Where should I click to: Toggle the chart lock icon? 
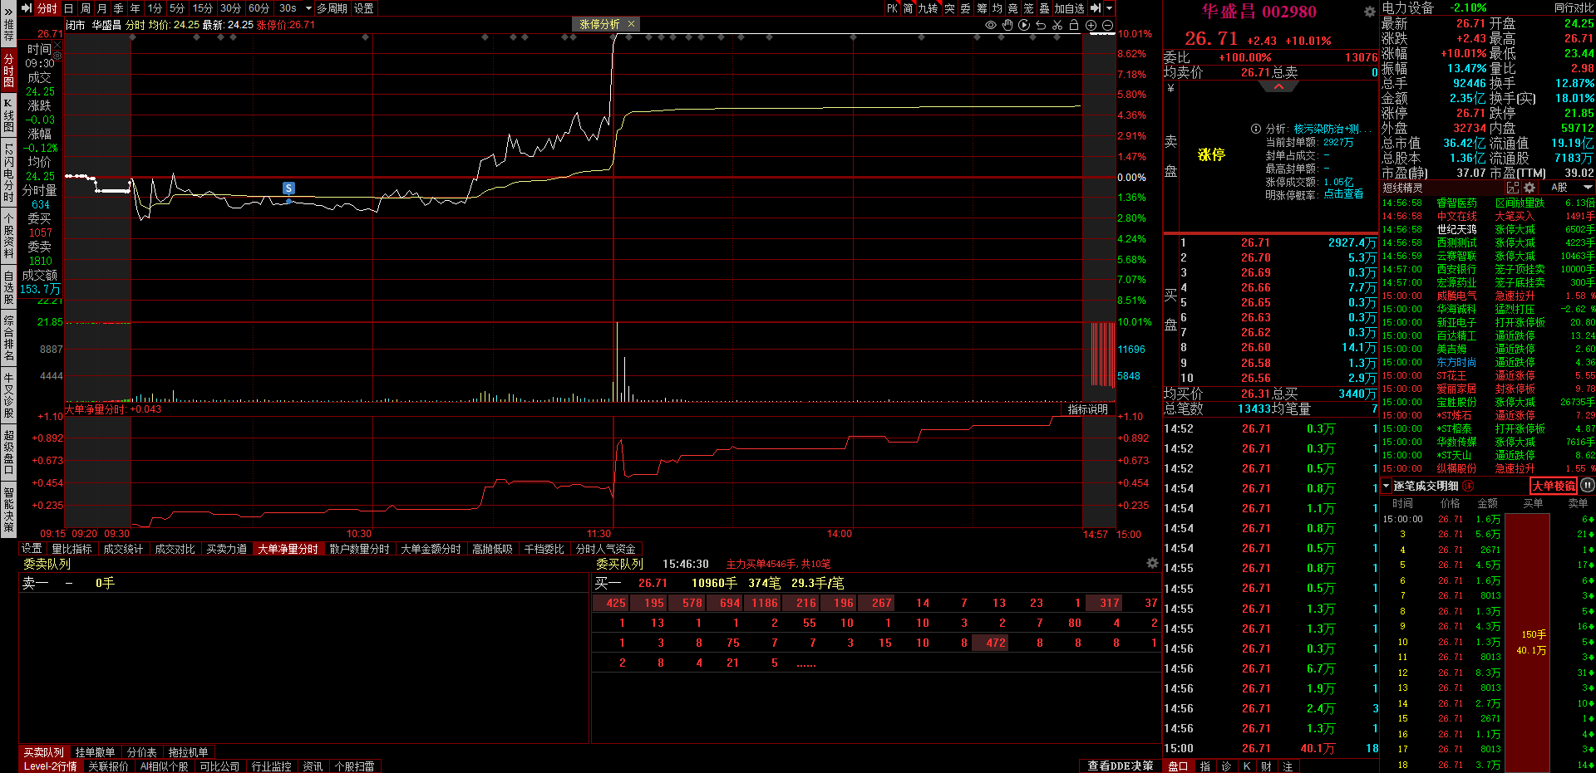[x=1074, y=25]
